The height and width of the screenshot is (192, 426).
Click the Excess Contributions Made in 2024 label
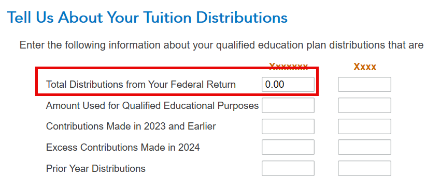tap(123, 148)
